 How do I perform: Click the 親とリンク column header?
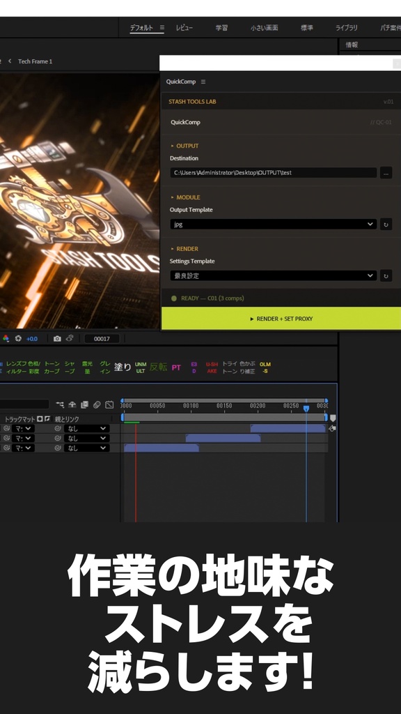pyautogui.click(x=67, y=419)
